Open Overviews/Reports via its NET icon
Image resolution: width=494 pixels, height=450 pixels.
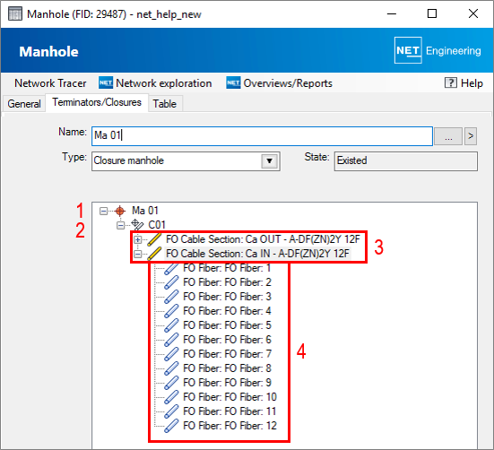[233, 82]
